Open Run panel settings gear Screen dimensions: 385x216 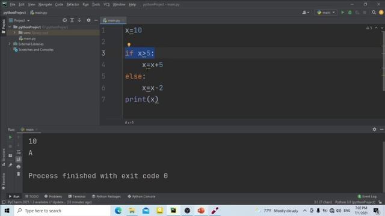(x=374, y=130)
